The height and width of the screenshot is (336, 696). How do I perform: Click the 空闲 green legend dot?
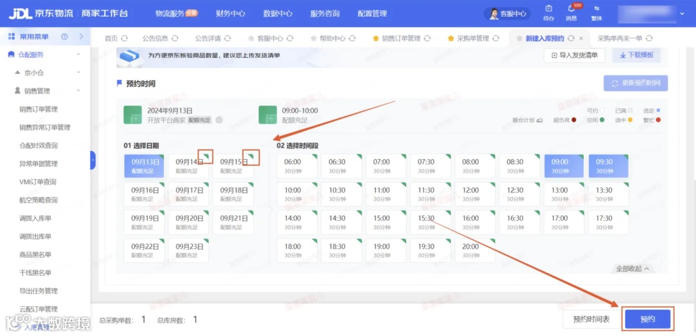[x=602, y=120]
